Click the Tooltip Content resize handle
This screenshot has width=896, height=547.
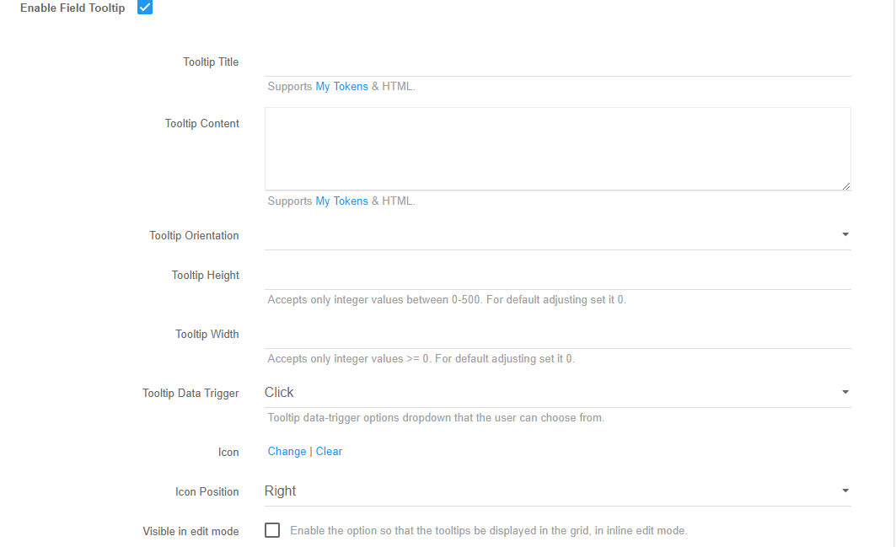[846, 185]
